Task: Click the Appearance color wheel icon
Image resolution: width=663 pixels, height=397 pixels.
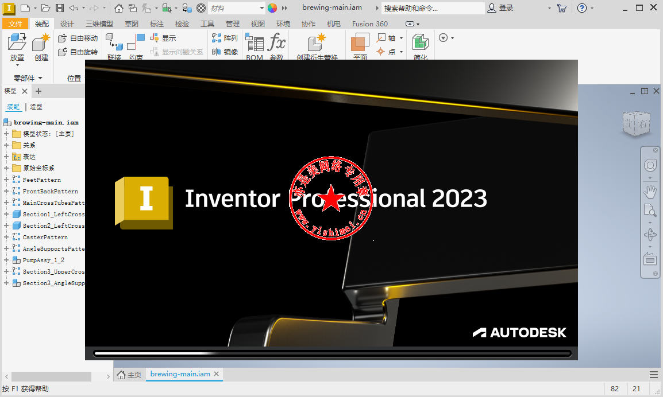Action: pyautogui.click(x=272, y=7)
